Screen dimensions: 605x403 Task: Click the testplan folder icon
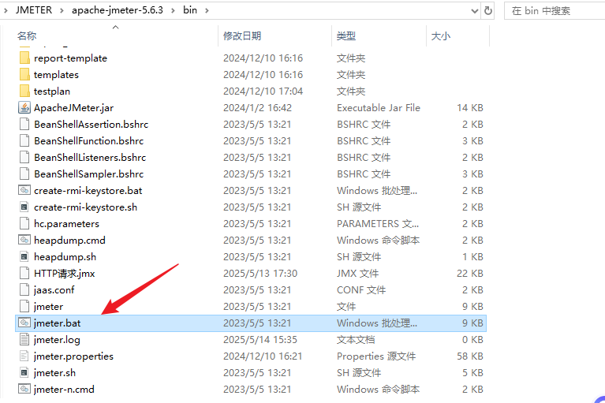24,91
